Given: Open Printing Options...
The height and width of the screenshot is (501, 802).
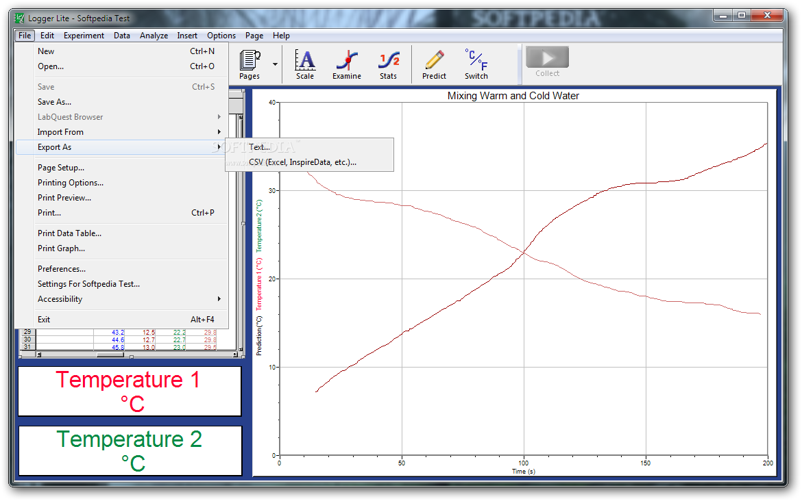Looking at the screenshot, I should point(122,182).
